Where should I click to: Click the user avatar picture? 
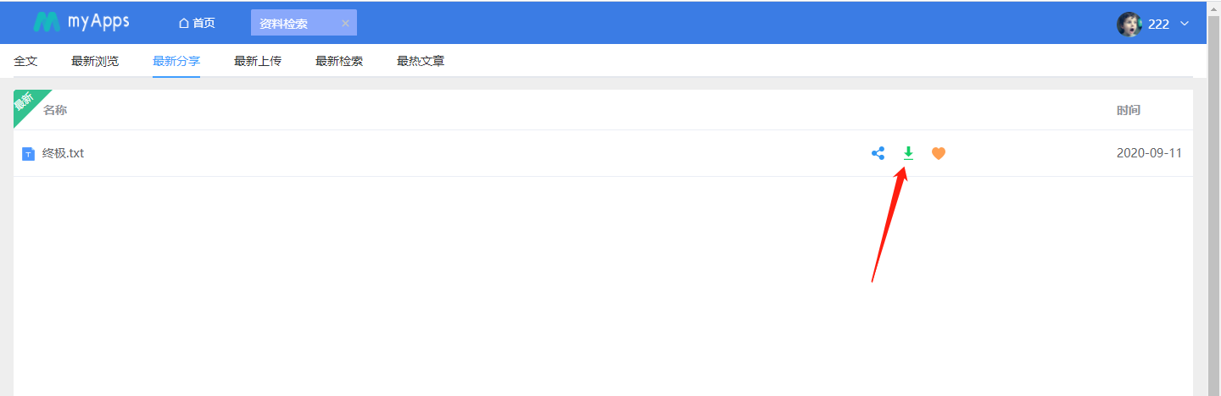(x=1129, y=24)
